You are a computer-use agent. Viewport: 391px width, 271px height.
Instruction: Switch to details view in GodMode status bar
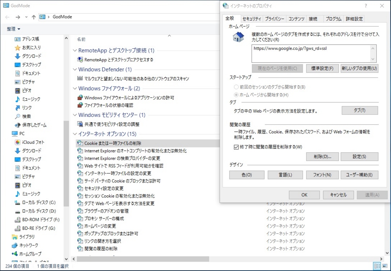tap(377, 266)
